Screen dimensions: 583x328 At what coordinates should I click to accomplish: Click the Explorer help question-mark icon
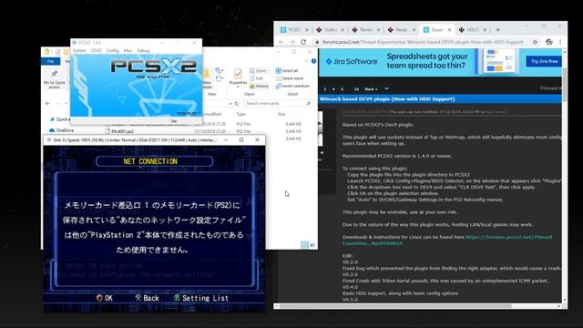pos(313,61)
